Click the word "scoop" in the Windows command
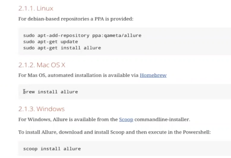The image size is (231, 158). (x=30, y=149)
